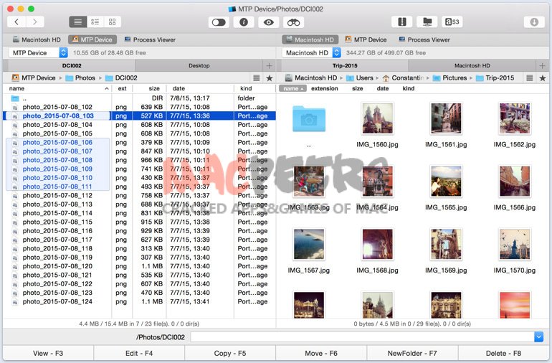Click the eye Quick Look icon
The height and width of the screenshot is (363, 552).
click(269, 22)
